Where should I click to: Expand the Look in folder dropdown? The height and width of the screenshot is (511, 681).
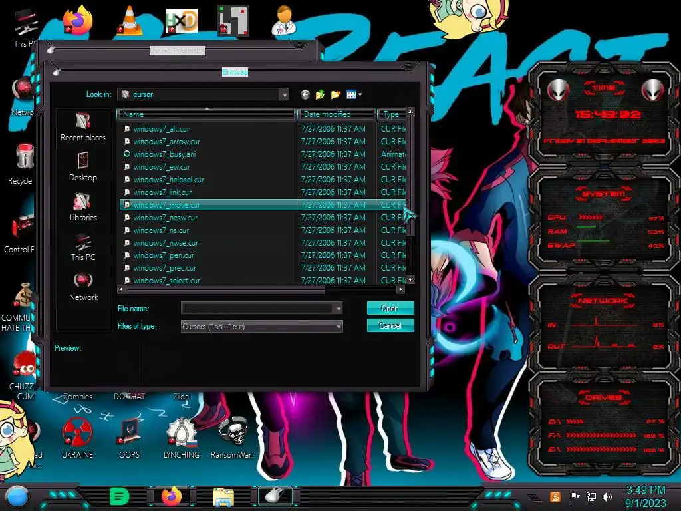284,94
